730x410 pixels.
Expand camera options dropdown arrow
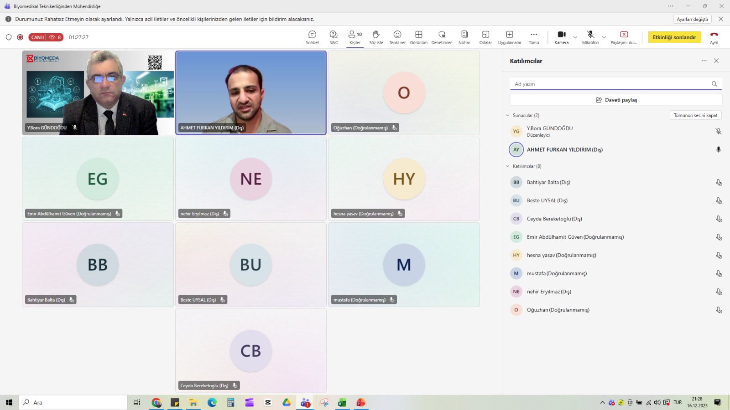575,37
